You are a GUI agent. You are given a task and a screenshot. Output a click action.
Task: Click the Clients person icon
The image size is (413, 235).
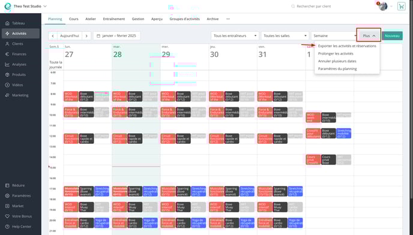(x=7, y=44)
